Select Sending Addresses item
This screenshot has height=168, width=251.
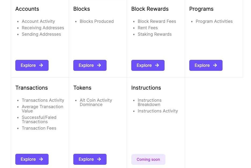41,34
